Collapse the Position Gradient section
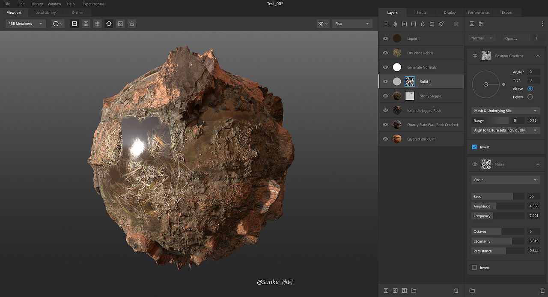 538,56
